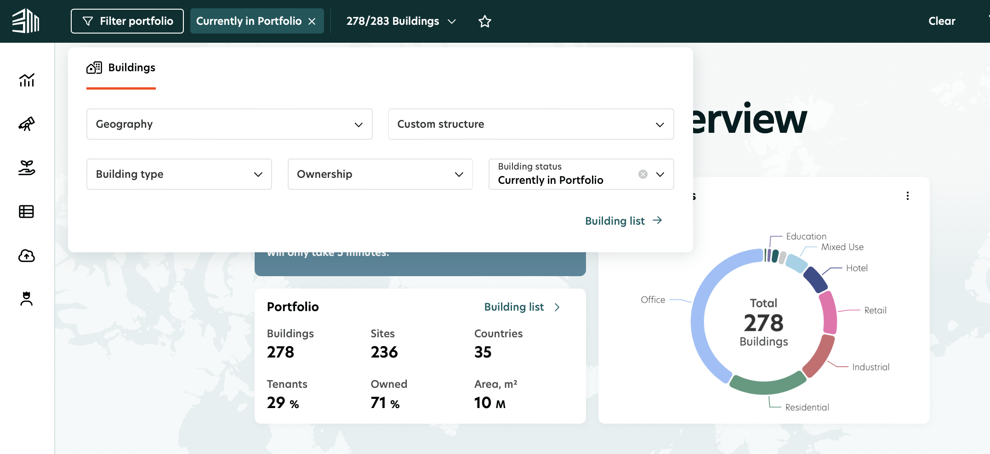The height and width of the screenshot is (454, 990).
Task: Open the analytics chart sidebar icon
Action: click(x=27, y=80)
